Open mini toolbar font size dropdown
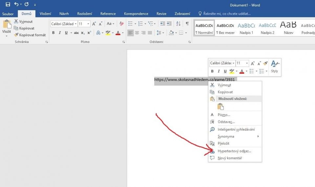315x187 pixels. [x=247, y=63]
